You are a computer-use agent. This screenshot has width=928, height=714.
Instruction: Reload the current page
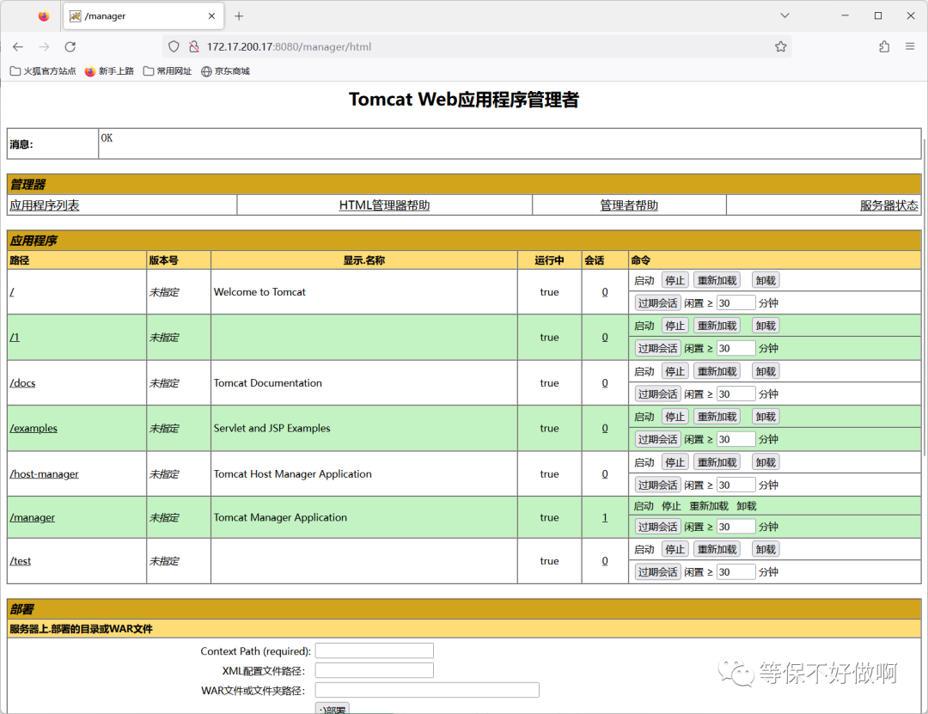(x=70, y=46)
